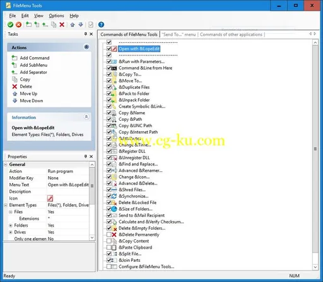
Task: Click the command list vertical scrollbar thumb
Action: point(315,149)
